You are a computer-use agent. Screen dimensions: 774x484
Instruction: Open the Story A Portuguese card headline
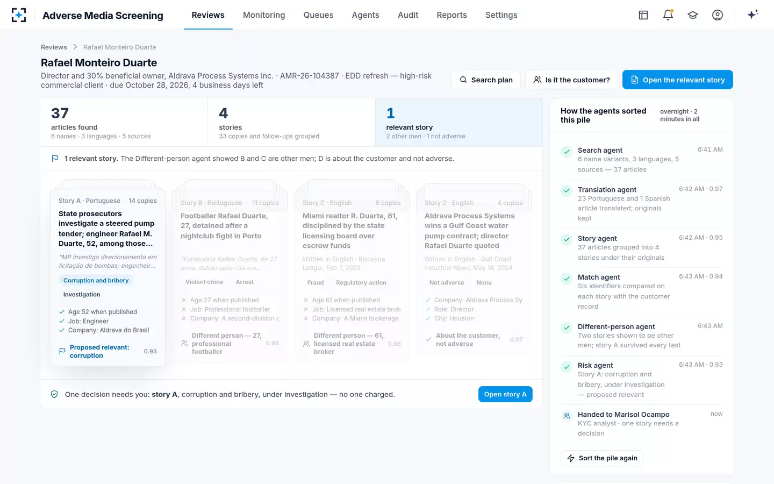(x=107, y=229)
